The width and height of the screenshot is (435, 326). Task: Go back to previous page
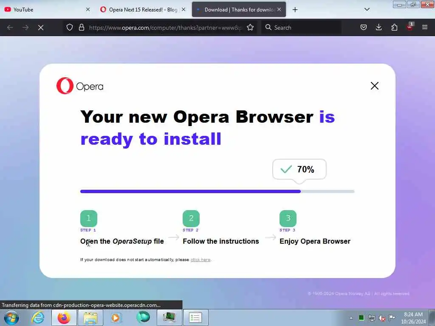pos(10,28)
